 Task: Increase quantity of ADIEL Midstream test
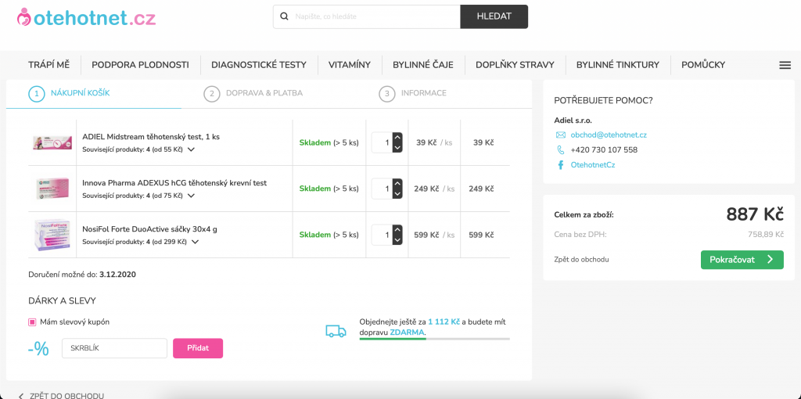point(397,138)
